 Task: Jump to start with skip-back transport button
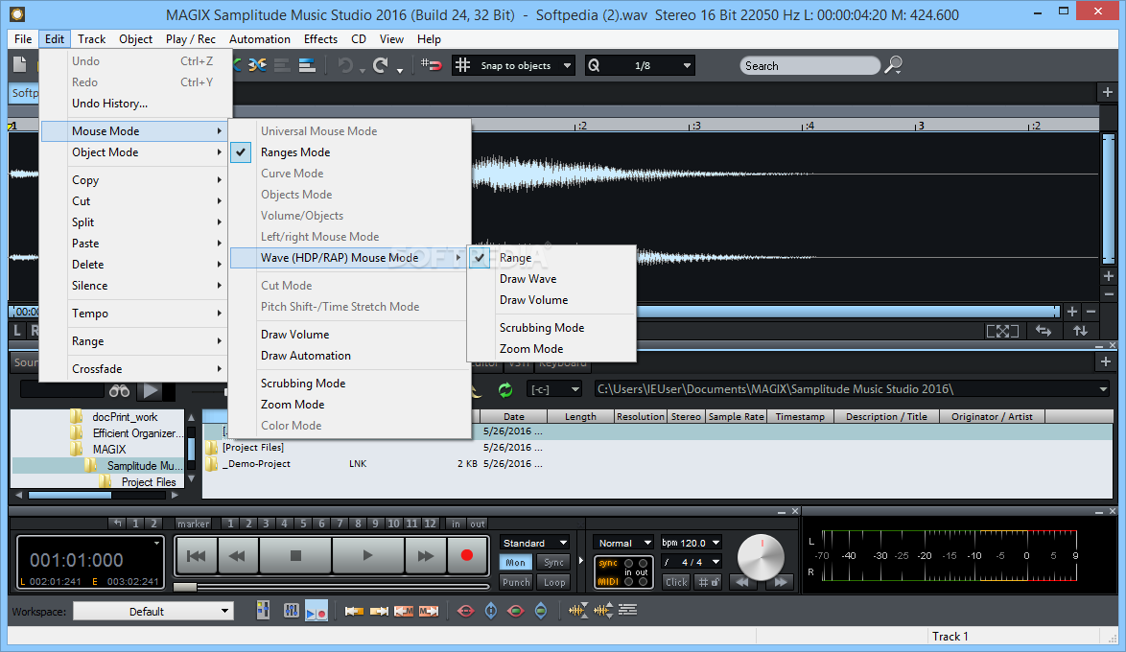click(x=196, y=556)
